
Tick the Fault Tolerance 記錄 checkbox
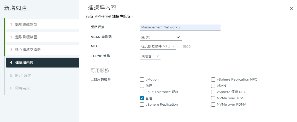pyautogui.click(x=142, y=92)
